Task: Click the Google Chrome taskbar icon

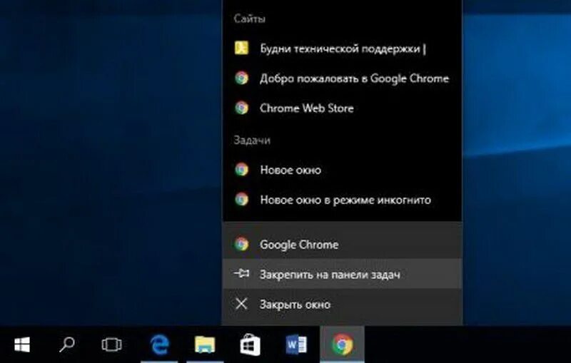Action: coord(343,344)
